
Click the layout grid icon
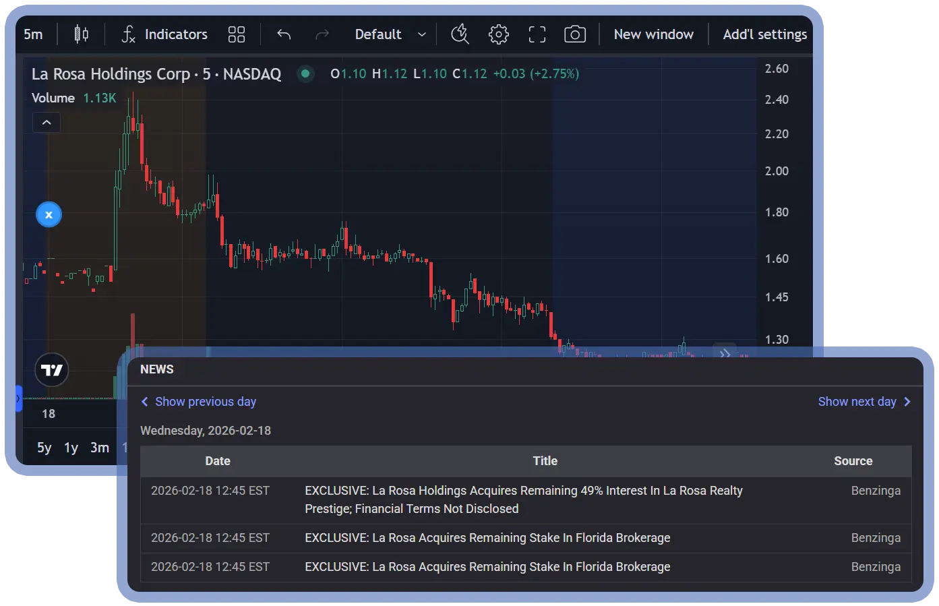237,34
